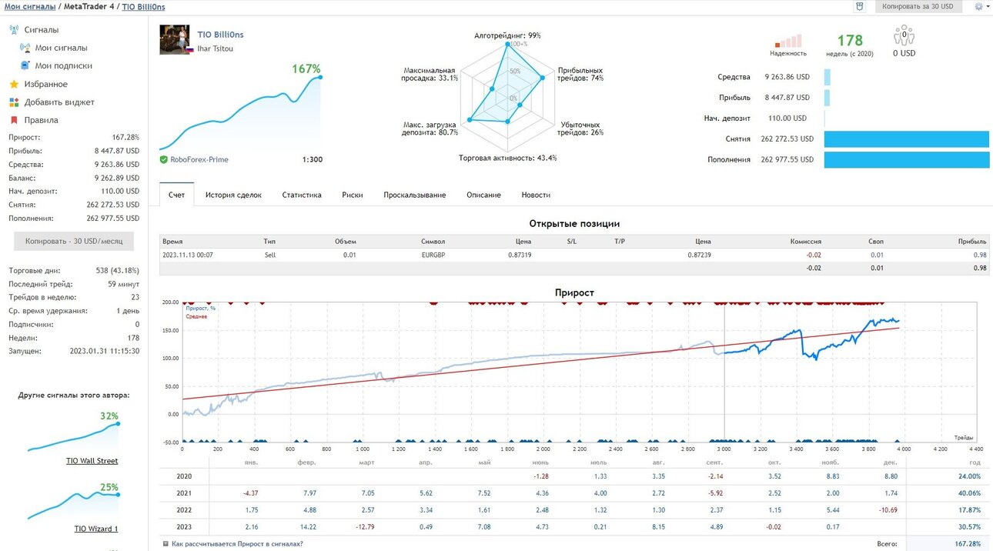Click the TIO Billi0ns author avatar
Viewport: 993px width, 551px height.
[x=175, y=40]
